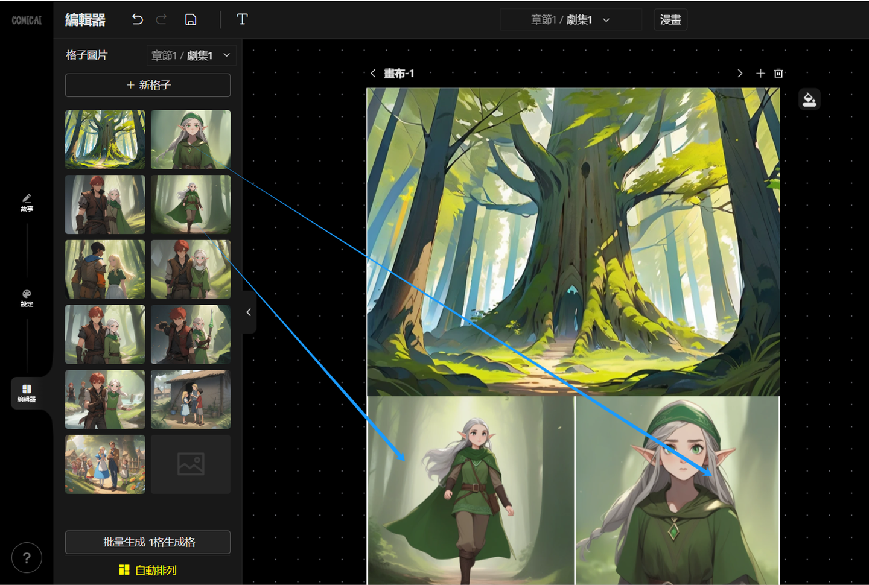This screenshot has width=869, height=585.
Task: Go to next canvas with right chevron
Action: (x=740, y=73)
